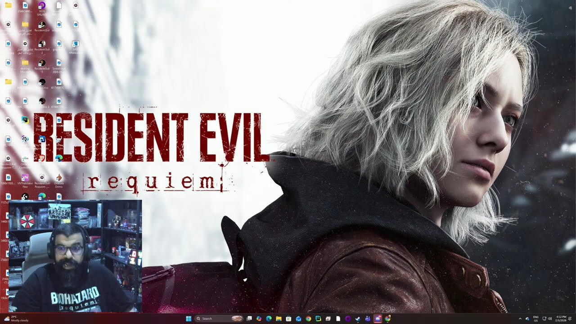Open the Windows Start menu

[189, 319]
